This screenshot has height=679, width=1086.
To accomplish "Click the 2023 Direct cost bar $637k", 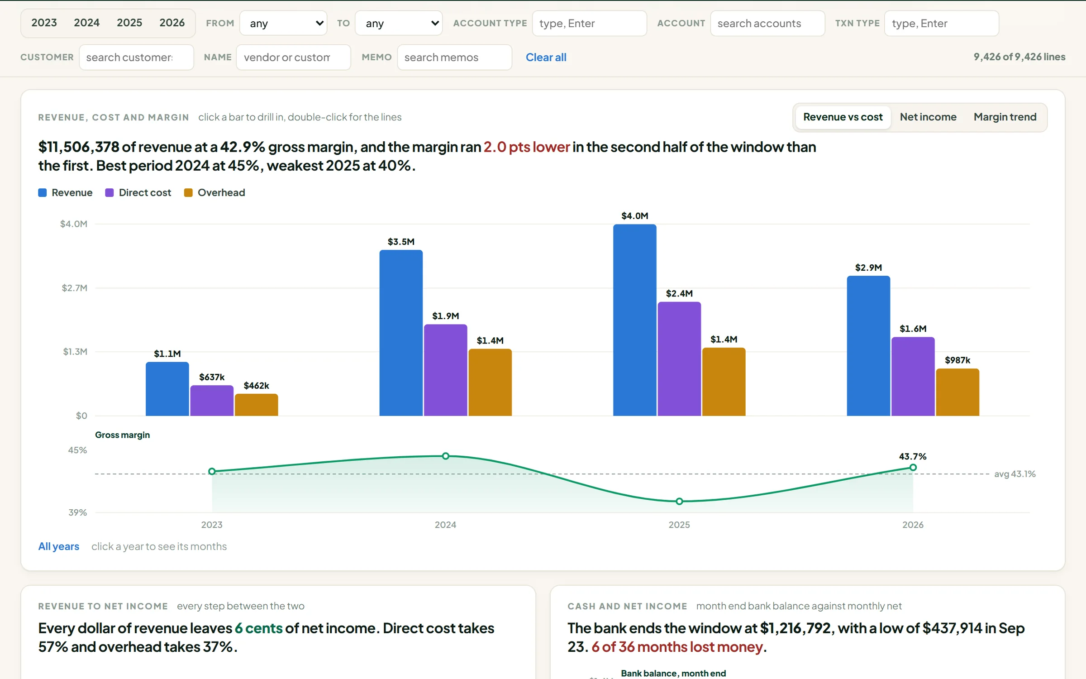I will 212,400.
